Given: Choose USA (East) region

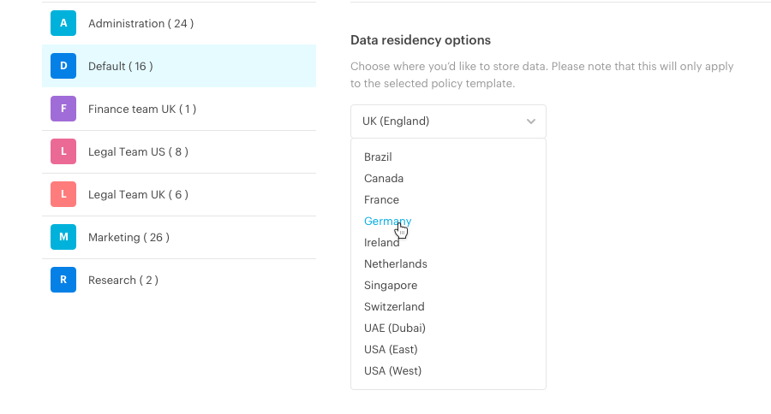Looking at the screenshot, I should [x=391, y=349].
